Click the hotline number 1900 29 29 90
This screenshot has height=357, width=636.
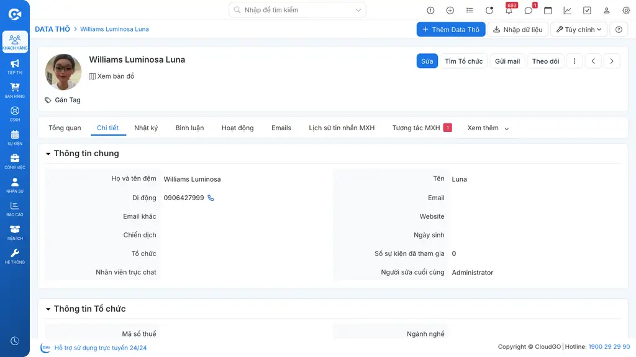[609, 347]
